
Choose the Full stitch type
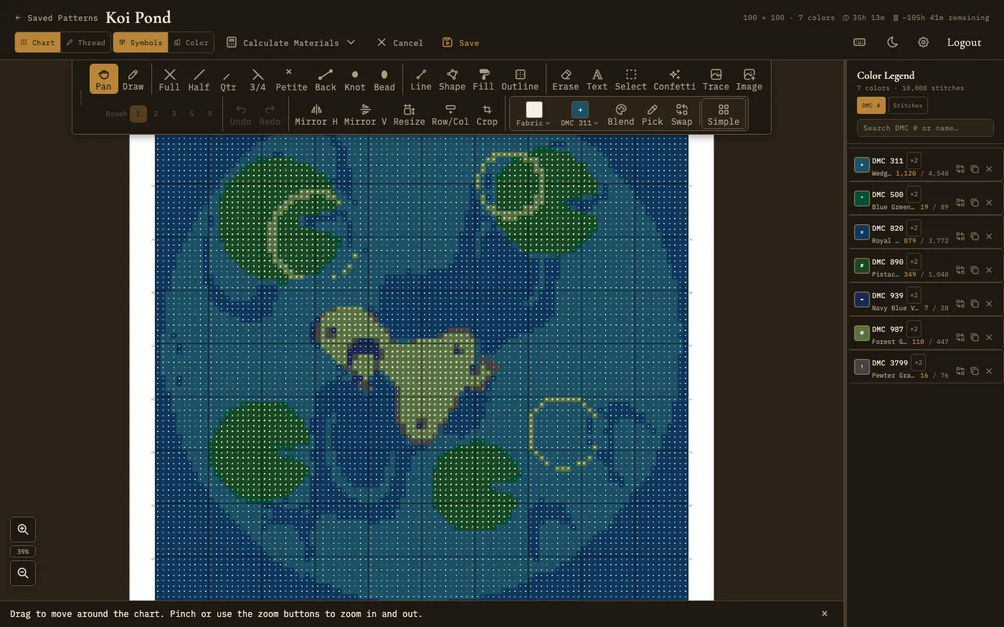click(x=169, y=79)
